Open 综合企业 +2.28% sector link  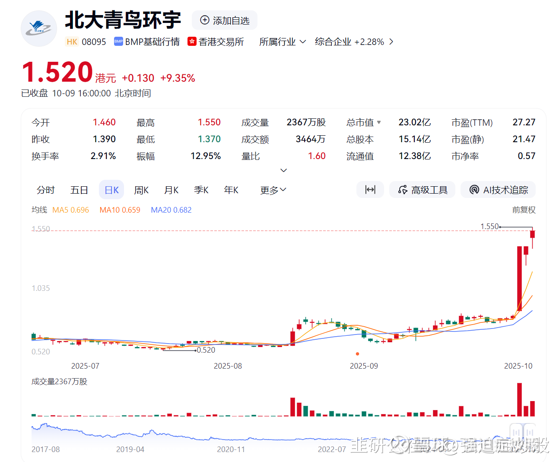click(x=354, y=41)
